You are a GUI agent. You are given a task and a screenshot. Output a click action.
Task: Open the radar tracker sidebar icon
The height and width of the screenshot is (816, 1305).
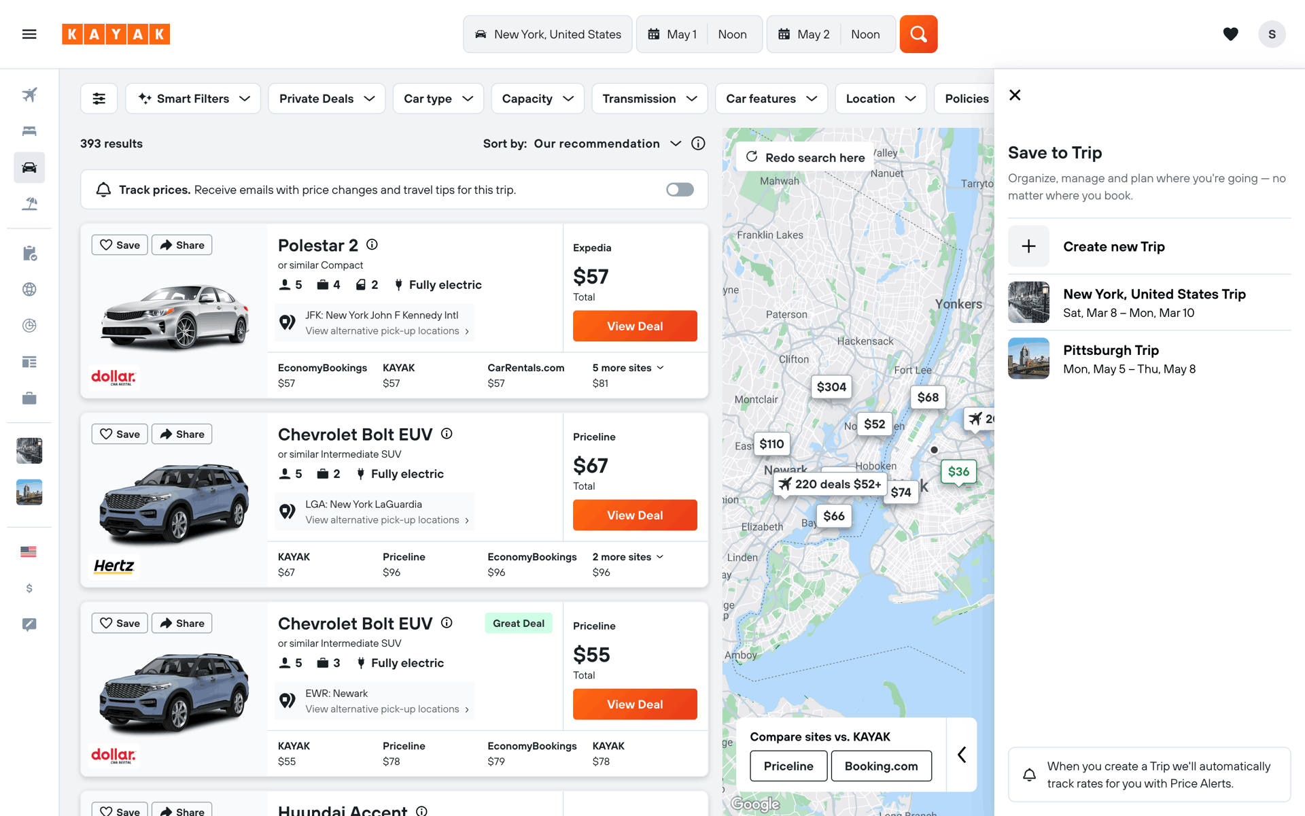(x=29, y=326)
